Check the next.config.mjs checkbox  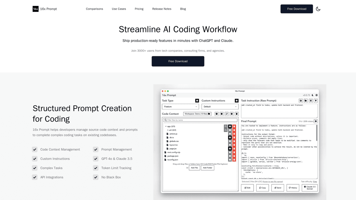point(230,152)
